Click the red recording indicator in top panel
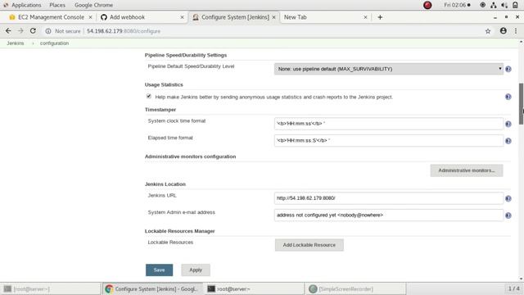This screenshot has width=524, height=295. click(427, 5)
